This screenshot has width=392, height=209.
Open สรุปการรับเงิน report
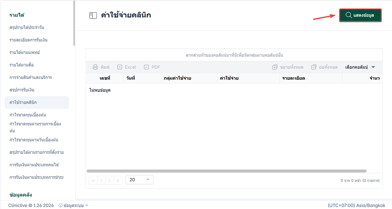click(22, 90)
